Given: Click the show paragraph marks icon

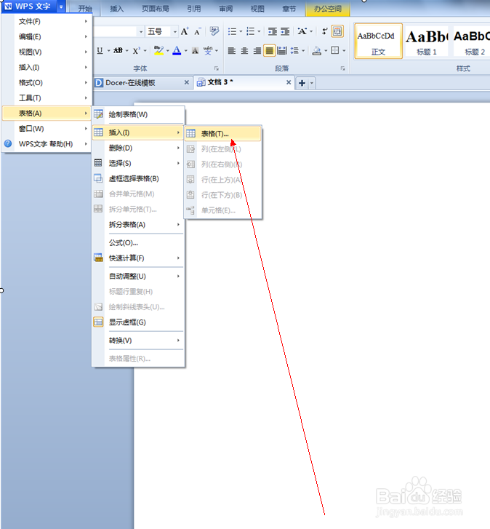Looking at the screenshot, I should pyautogui.click(x=324, y=31).
